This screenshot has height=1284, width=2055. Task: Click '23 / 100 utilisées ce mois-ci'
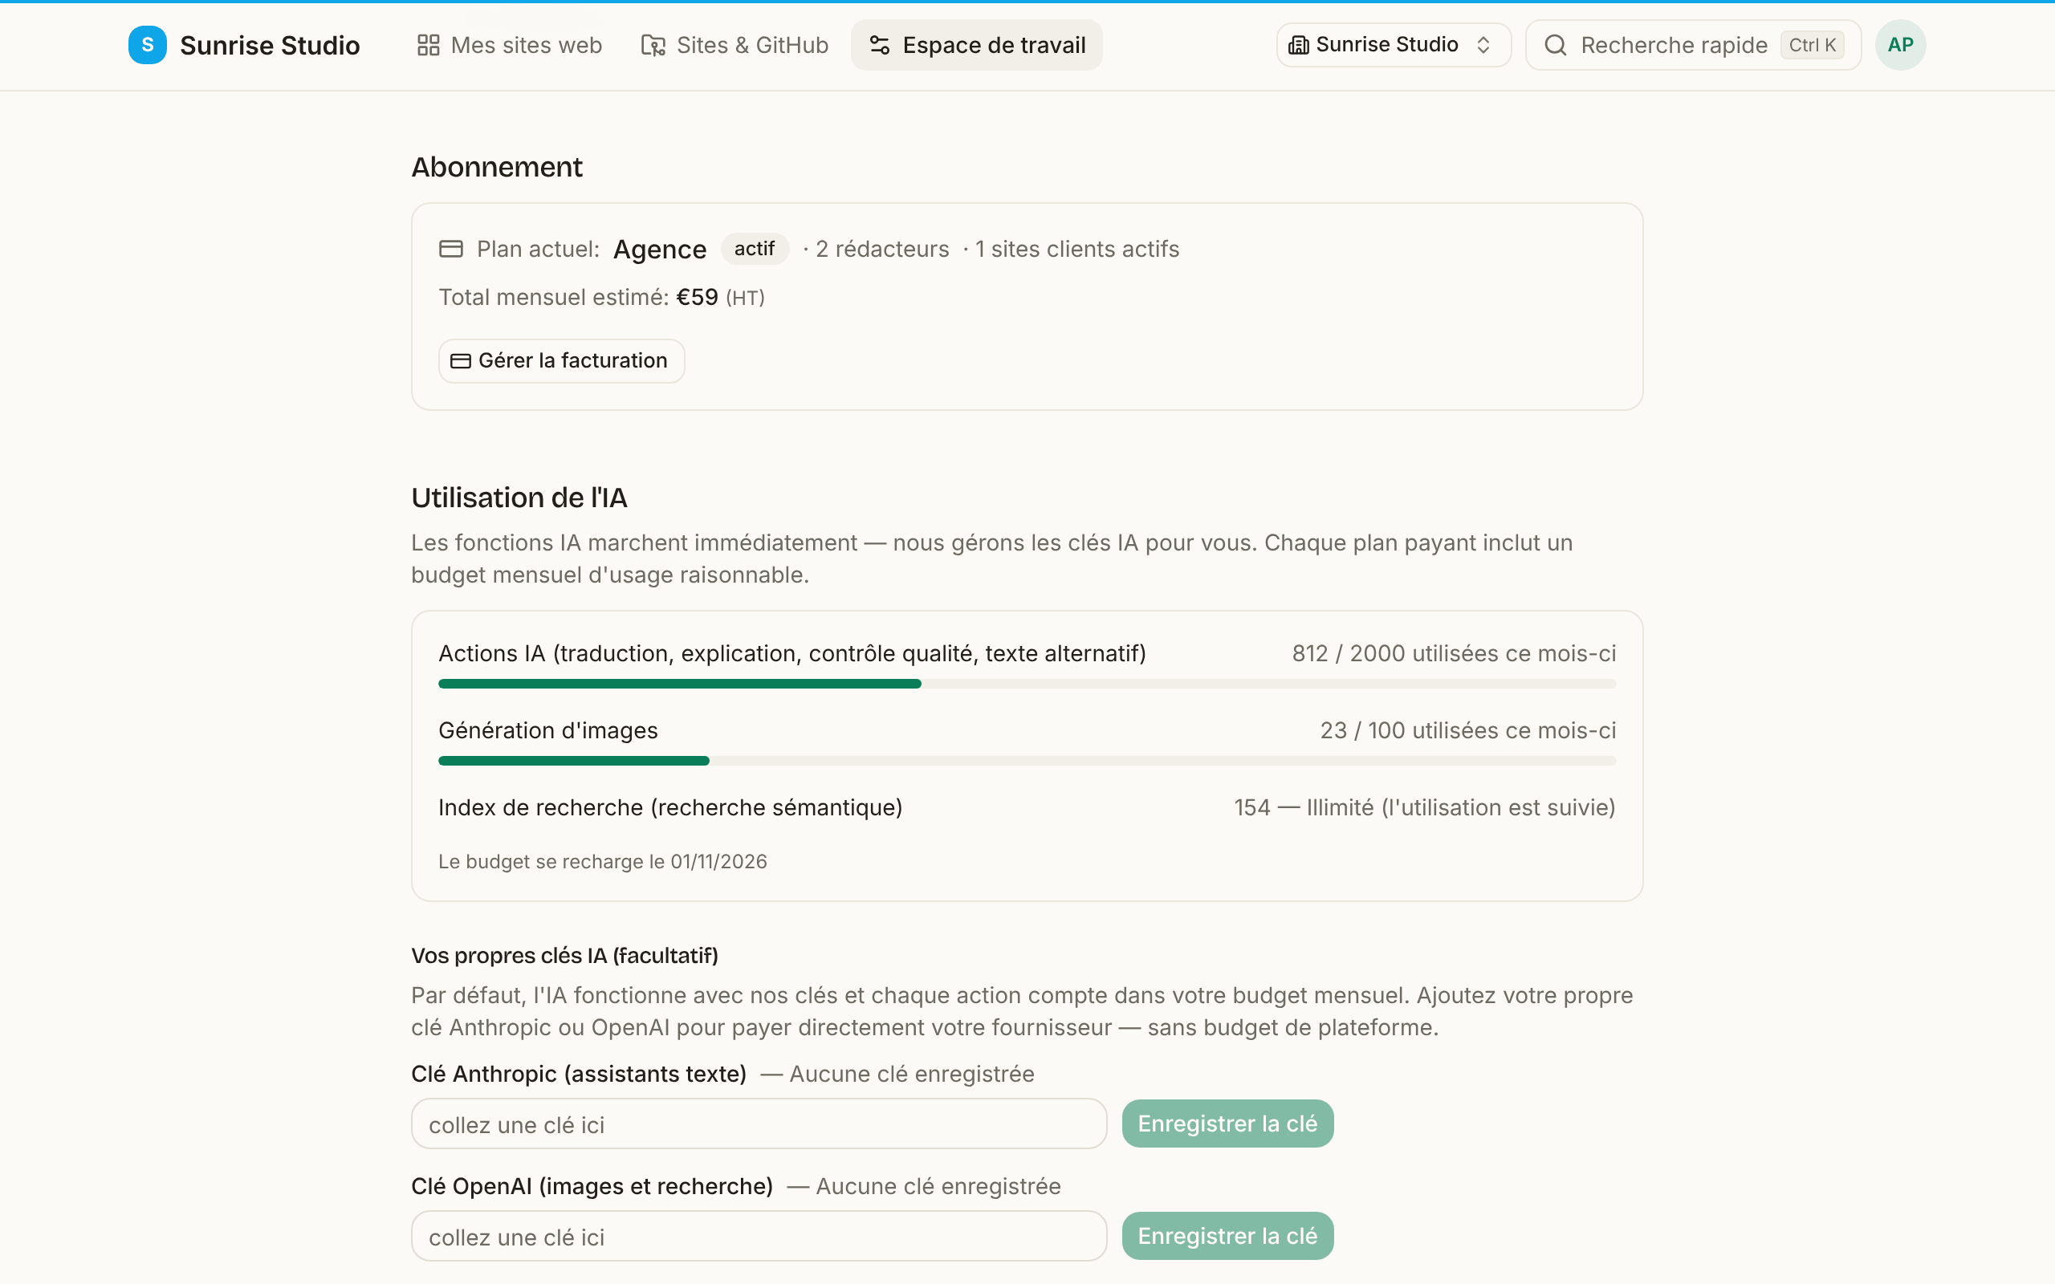coord(1467,730)
